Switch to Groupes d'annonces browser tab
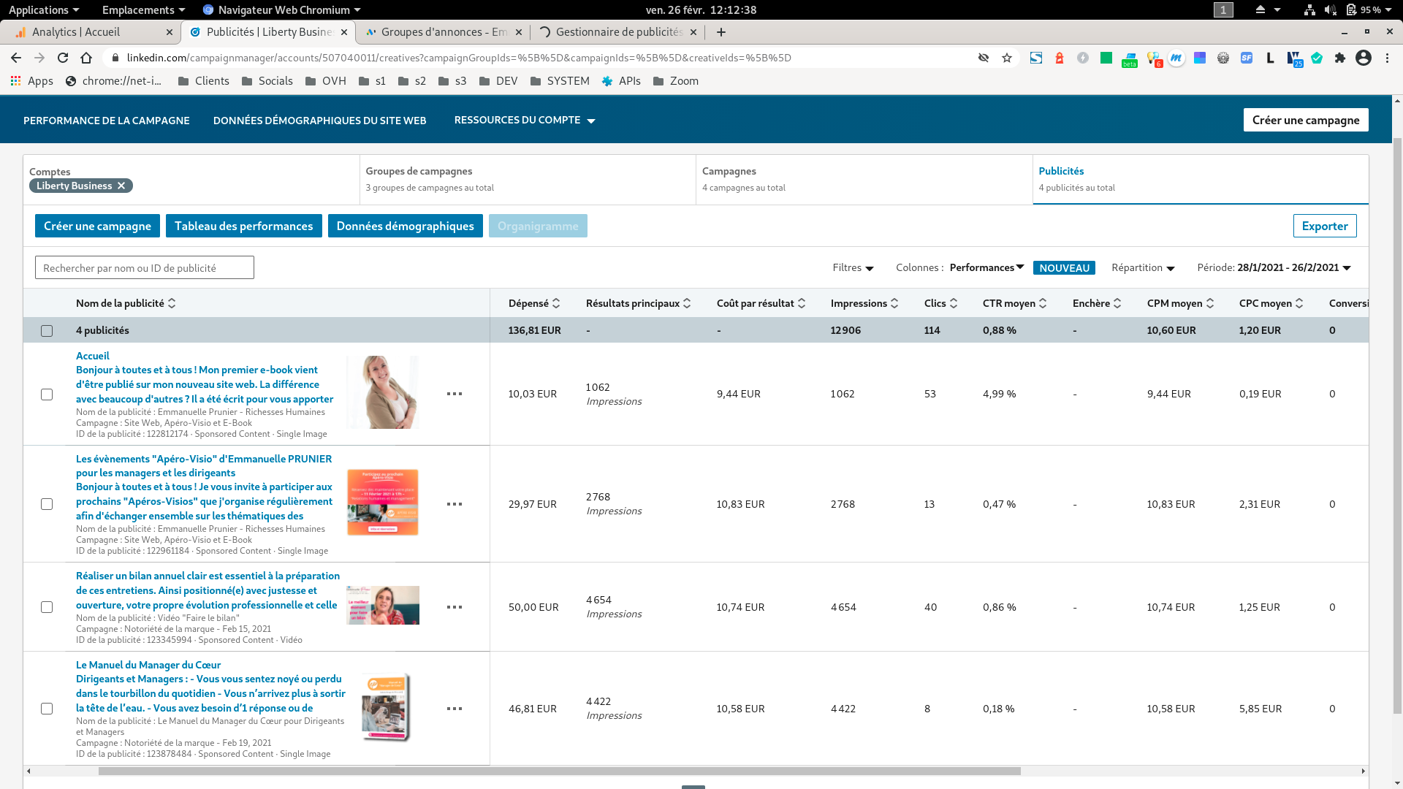Image resolution: width=1403 pixels, height=789 pixels. pyautogui.click(x=444, y=32)
